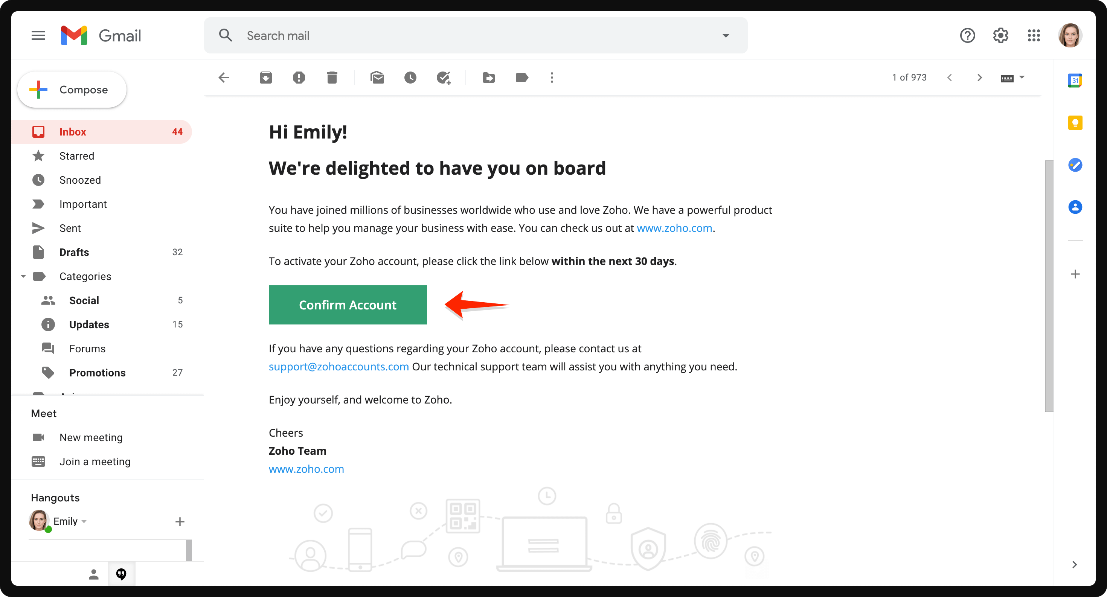This screenshot has height=597, width=1107.
Task: Mark the email as unread
Action: pos(378,78)
